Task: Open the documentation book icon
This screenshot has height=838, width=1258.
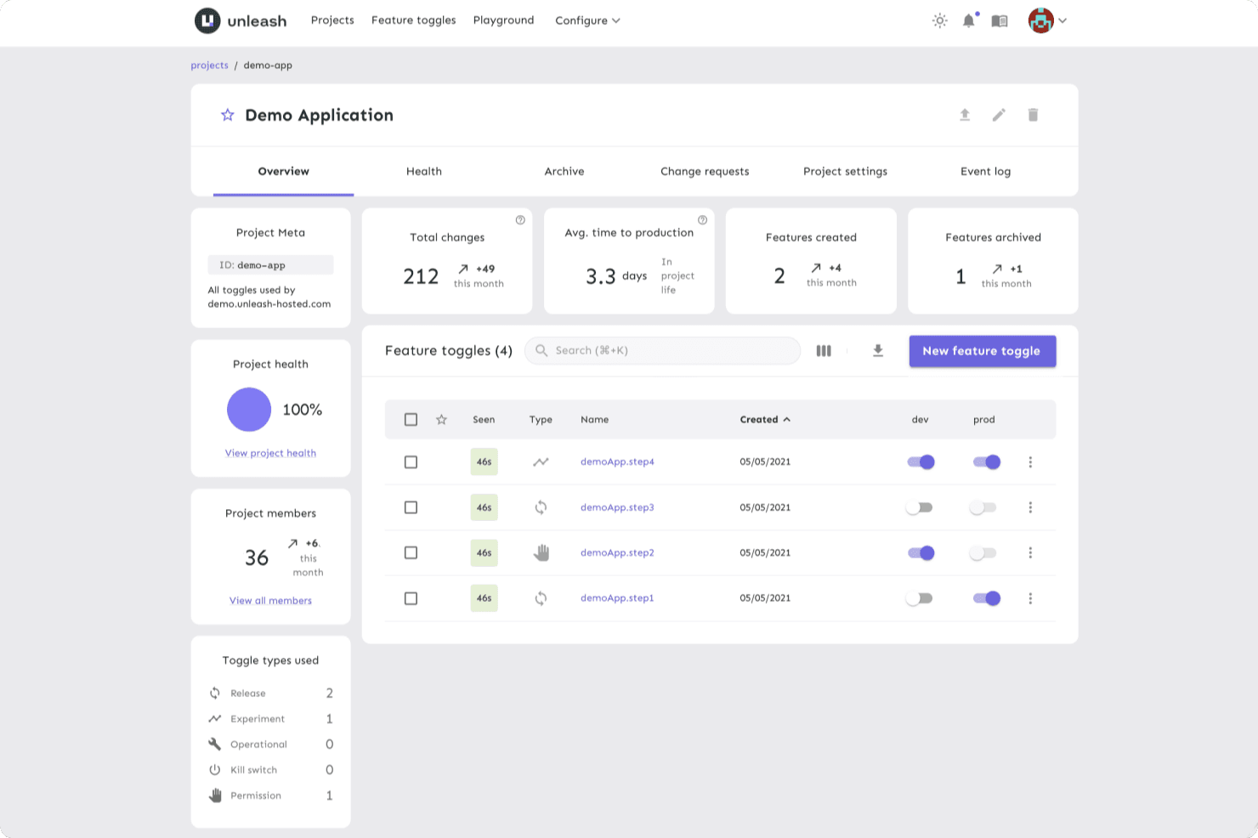Action: click(x=1000, y=20)
